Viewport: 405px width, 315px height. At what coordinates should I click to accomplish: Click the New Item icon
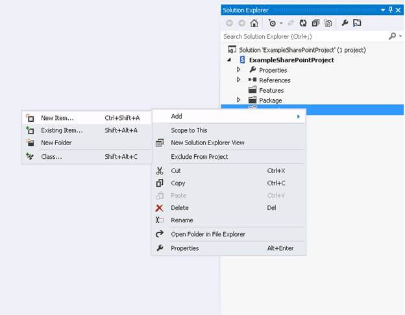click(x=30, y=118)
